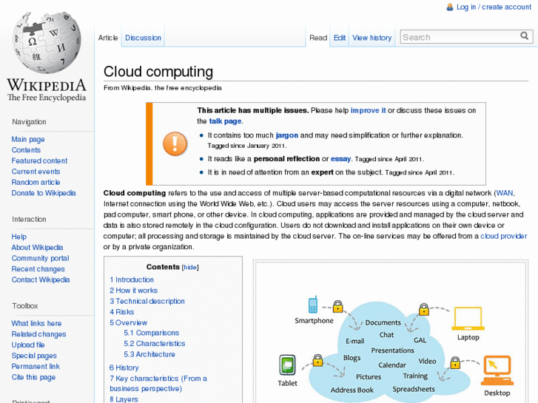Click the padlock next to the Desktop
538x403 pixels.
(x=455, y=362)
